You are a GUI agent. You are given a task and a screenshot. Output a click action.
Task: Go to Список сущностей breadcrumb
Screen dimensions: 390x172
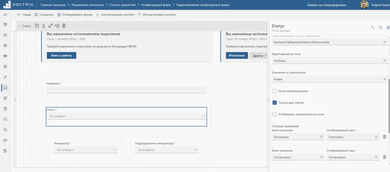[122, 5]
